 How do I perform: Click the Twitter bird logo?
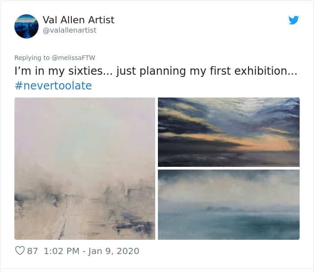point(293,20)
